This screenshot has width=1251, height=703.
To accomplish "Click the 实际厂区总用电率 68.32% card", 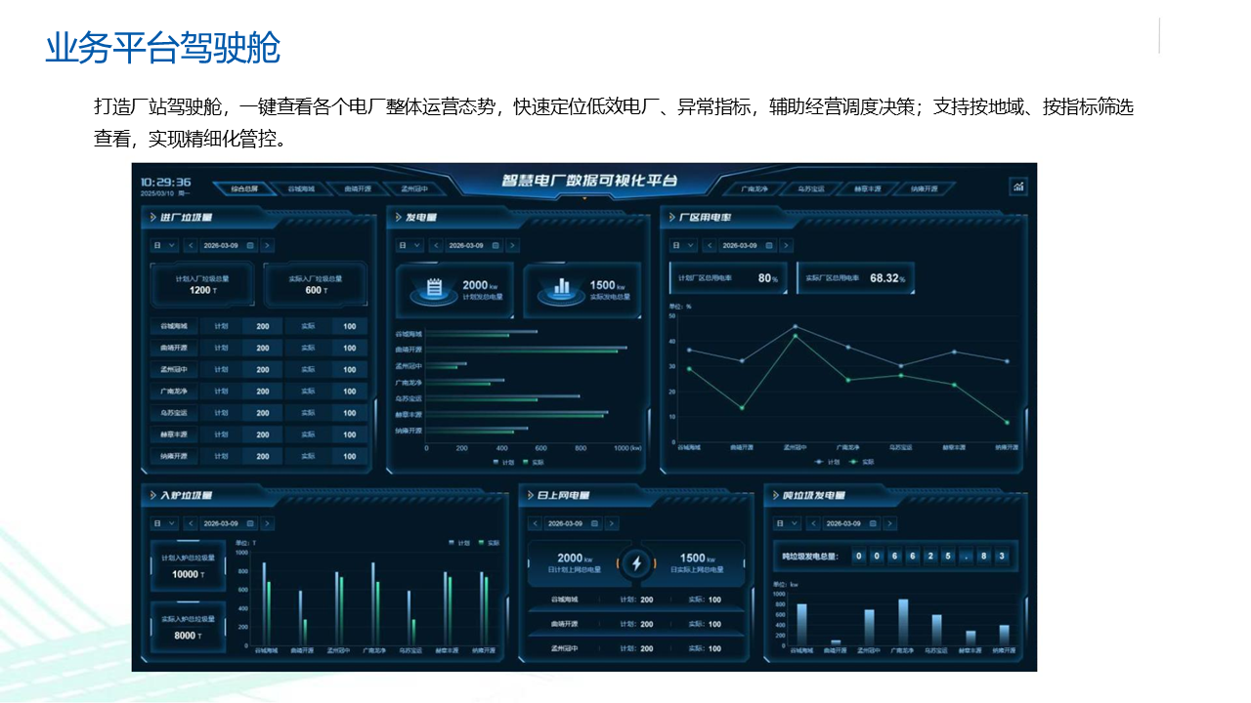I will point(857,278).
